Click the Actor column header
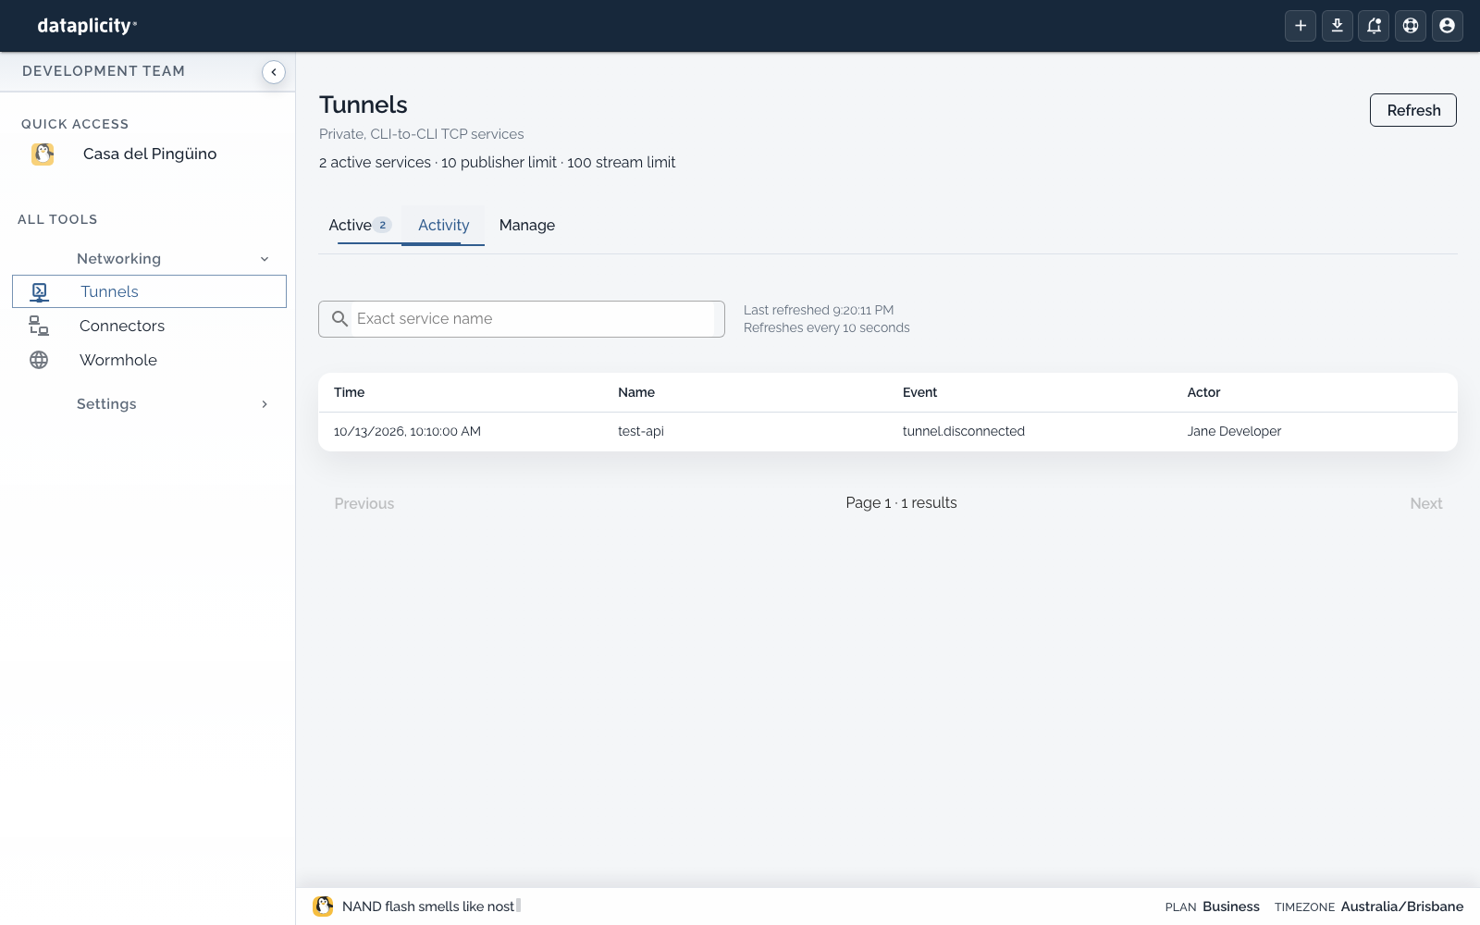Screen dimensions: 1480x925 [1204, 393]
